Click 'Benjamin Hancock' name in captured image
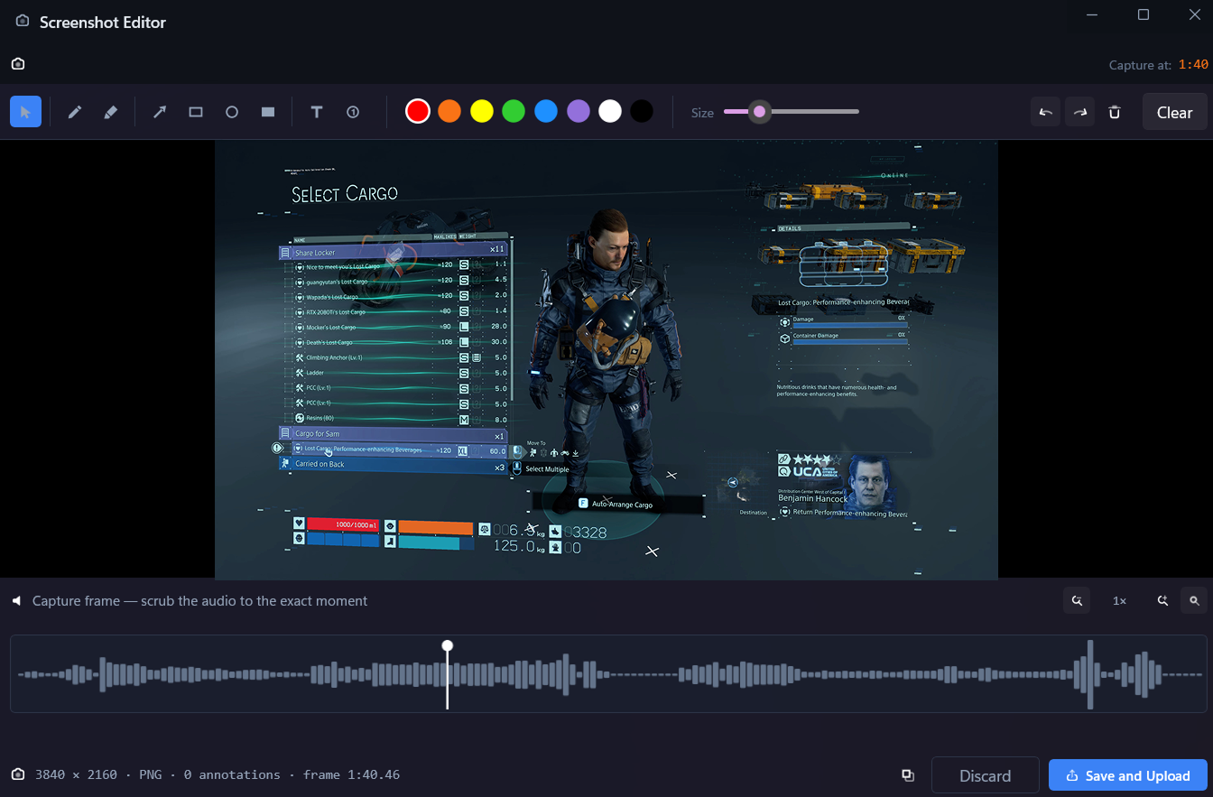The width and height of the screenshot is (1213, 797). coord(812,498)
